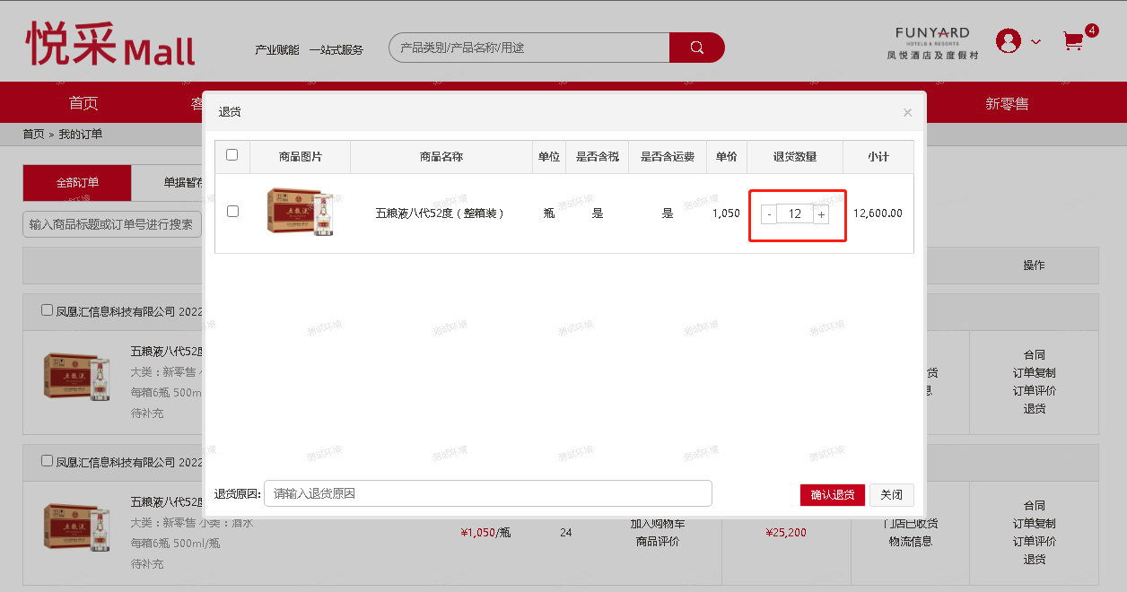This screenshot has height=592, width=1127.
Task: Go to 首页 in the red navigation bar
Action: point(83,103)
